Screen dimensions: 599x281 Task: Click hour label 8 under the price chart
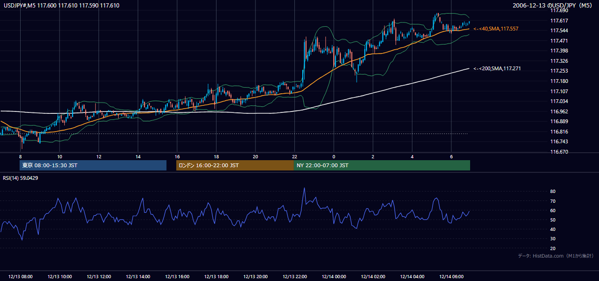pyautogui.click(x=20, y=156)
